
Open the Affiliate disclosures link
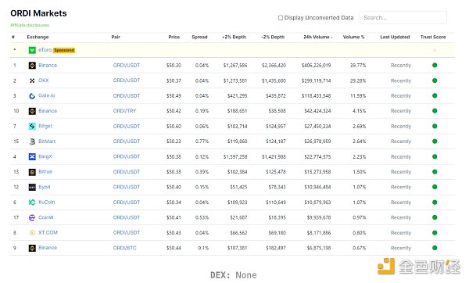click(x=30, y=25)
